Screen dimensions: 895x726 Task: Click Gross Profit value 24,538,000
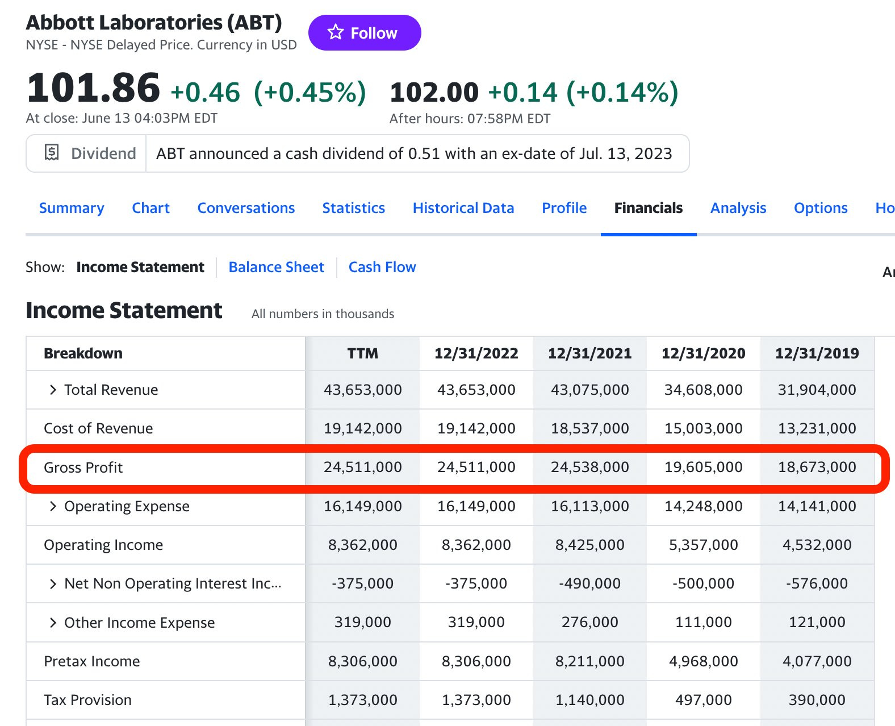pyautogui.click(x=589, y=467)
